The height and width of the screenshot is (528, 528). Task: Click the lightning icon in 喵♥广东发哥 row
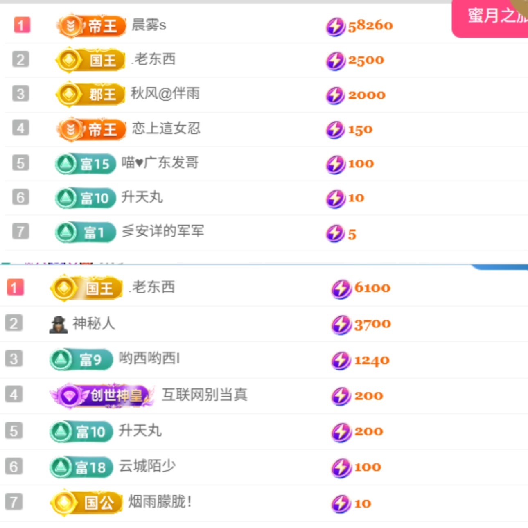(x=336, y=165)
